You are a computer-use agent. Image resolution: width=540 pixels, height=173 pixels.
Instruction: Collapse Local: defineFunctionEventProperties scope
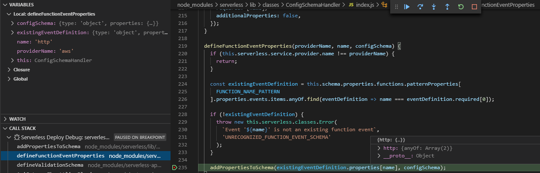pos(9,14)
